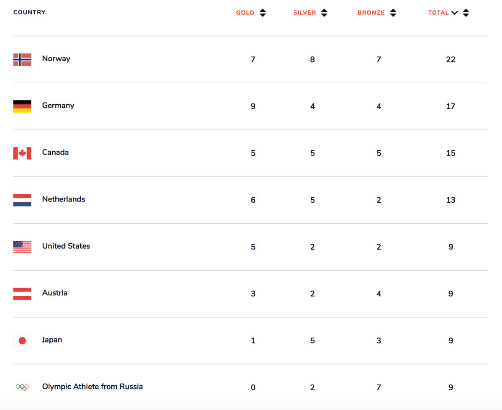Click the GOLD column header label
This screenshot has height=410, width=502.
coord(245,13)
